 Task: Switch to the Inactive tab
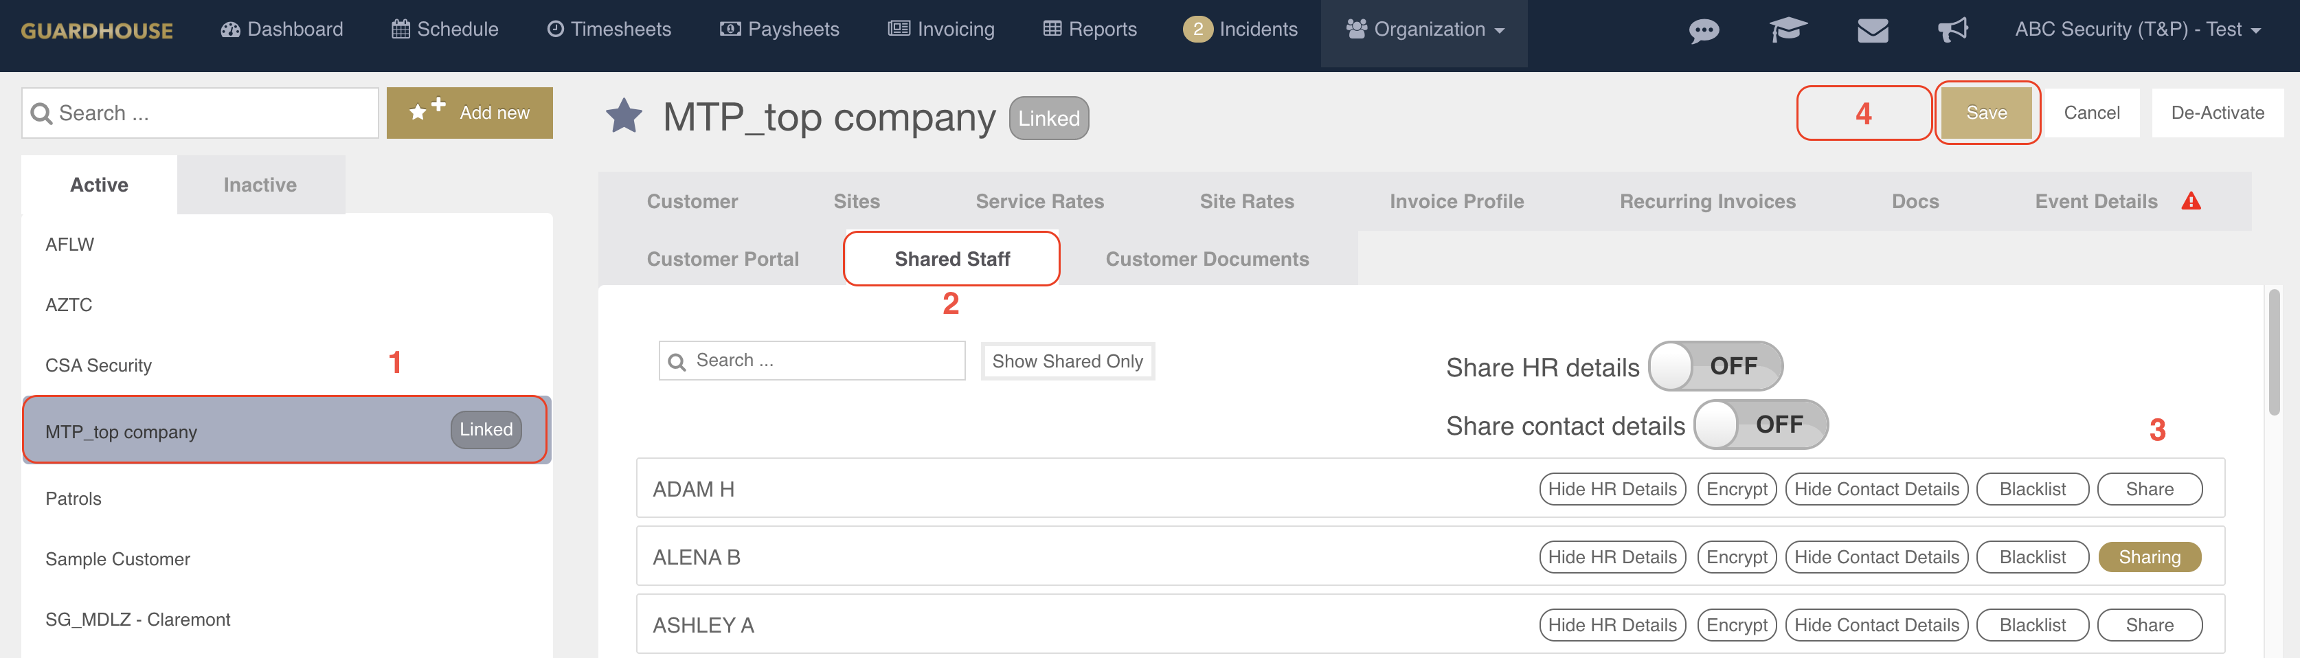[260, 185]
